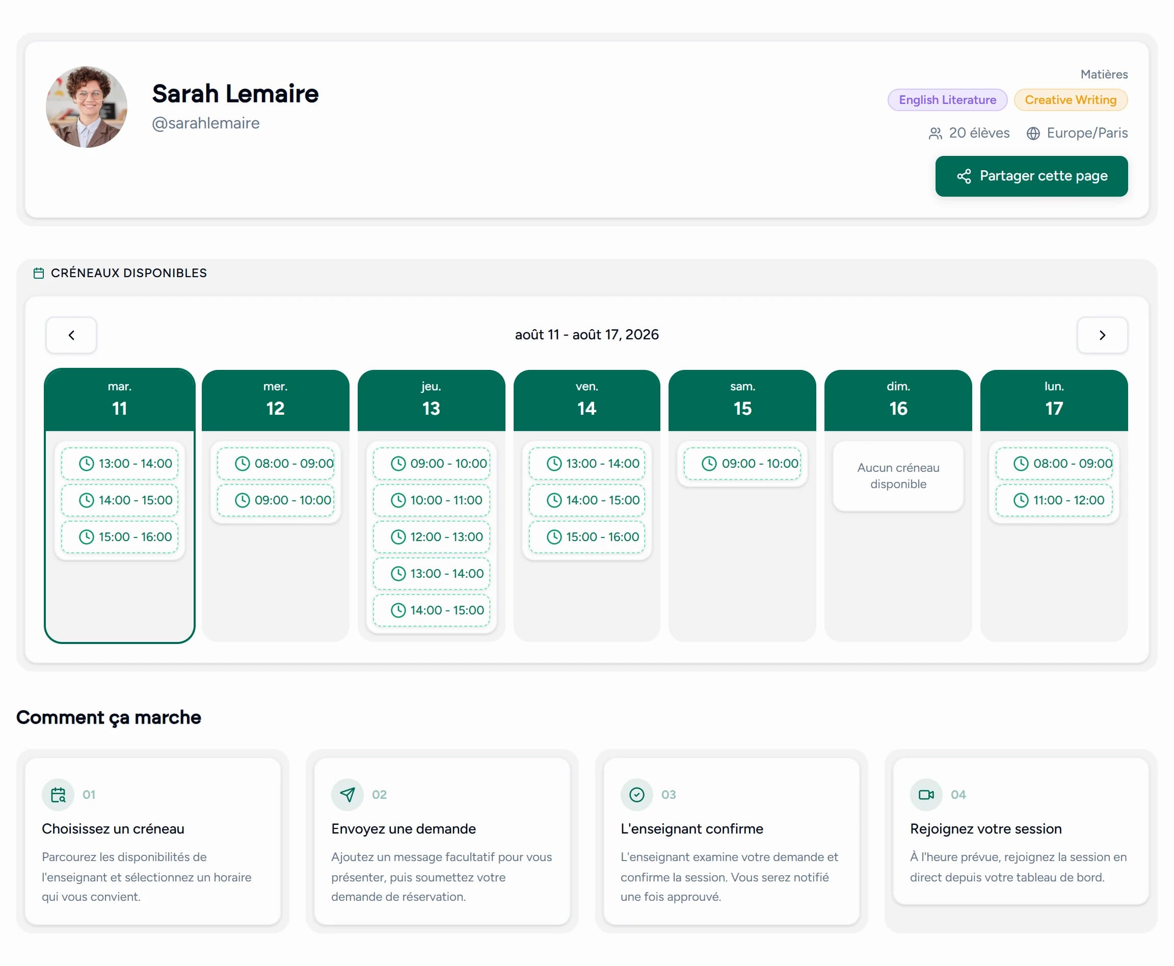Click clock icon in Monday 11:00 - 12:00 slot
This screenshot has height=966, width=1174.
click(1021, 500)
